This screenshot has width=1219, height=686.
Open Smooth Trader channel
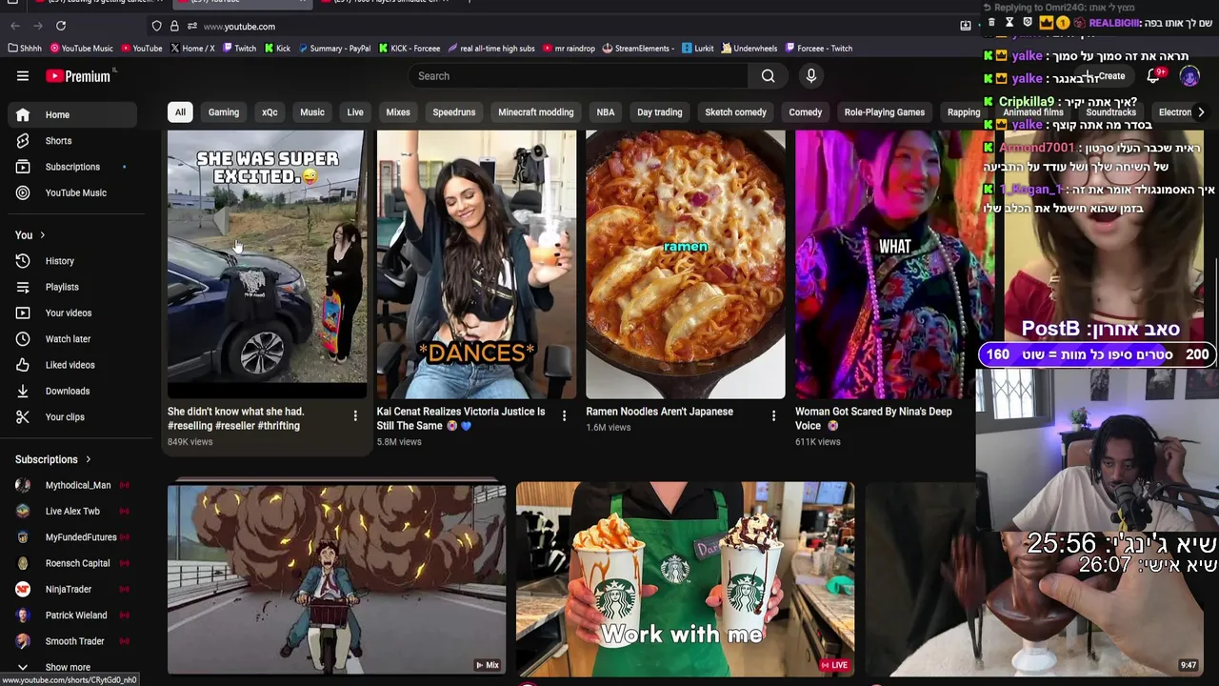pos(74,641)
